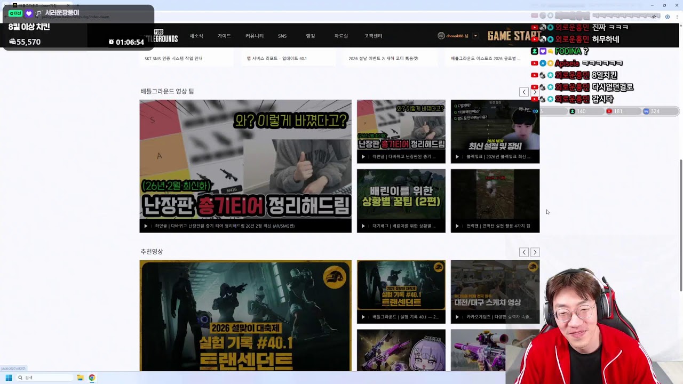Screen dimensions: 683x384
Task: Open File Explorer from the taskbar
Action: pos(80,378)
